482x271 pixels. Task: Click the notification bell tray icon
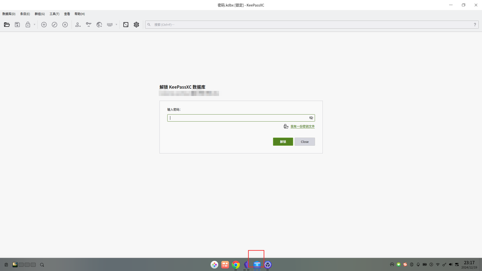[418, 264]
